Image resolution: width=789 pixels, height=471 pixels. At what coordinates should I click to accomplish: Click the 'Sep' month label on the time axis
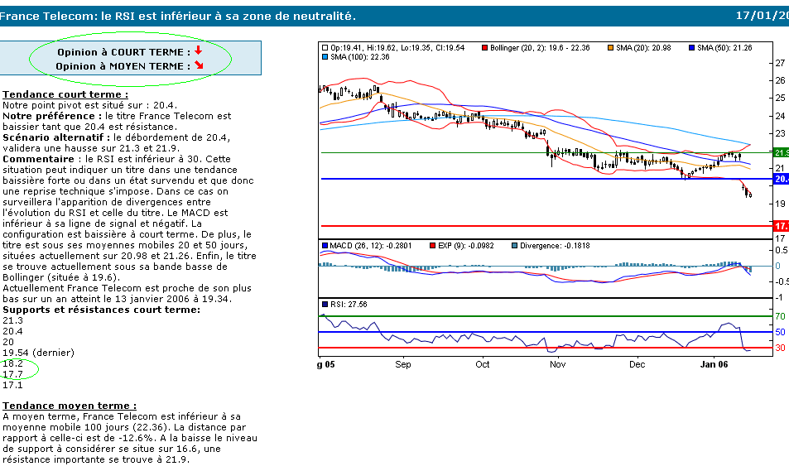click(403, 364)
